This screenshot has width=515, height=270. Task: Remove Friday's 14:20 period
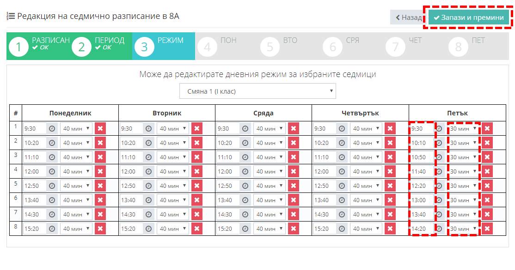[x=487, y=229]
